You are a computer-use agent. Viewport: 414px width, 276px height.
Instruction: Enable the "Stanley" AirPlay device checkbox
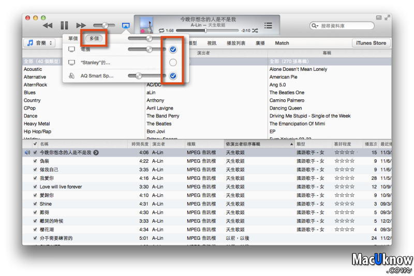pos(173,63)
